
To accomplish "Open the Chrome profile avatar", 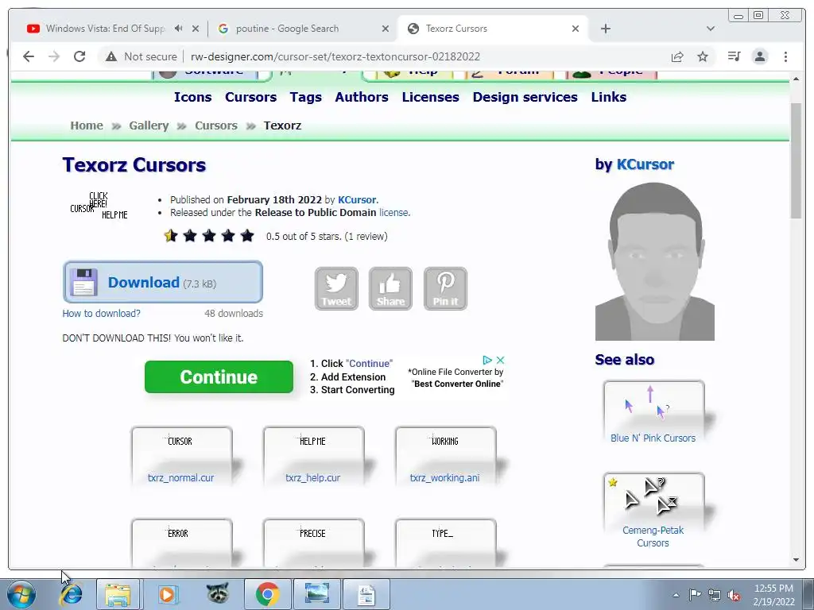I will [x=760, y=56].
